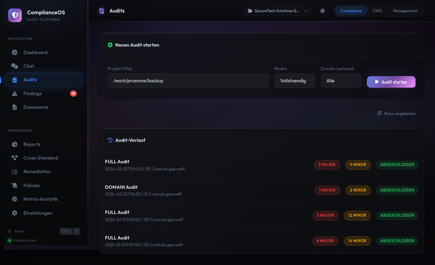Click the ComplianceOS shield logo icon
This screenshot has width=435, height=265.
[15, 15]
